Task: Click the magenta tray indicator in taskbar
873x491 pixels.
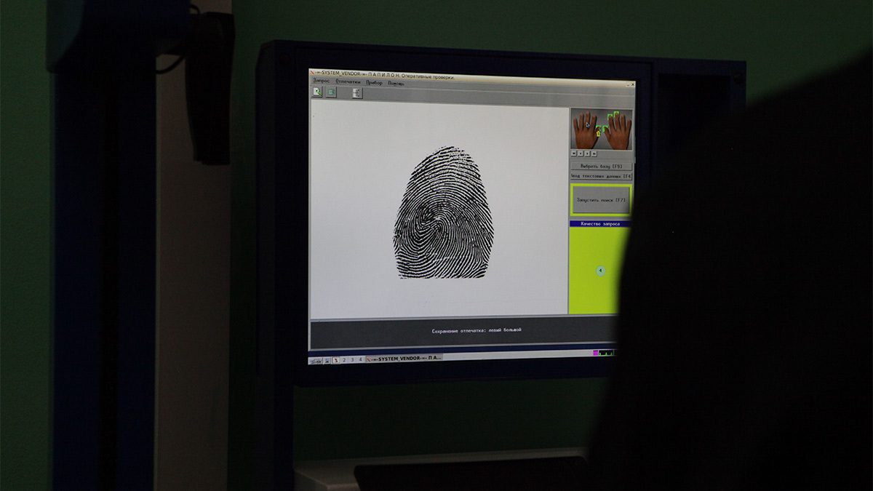Action: (596, 354)
